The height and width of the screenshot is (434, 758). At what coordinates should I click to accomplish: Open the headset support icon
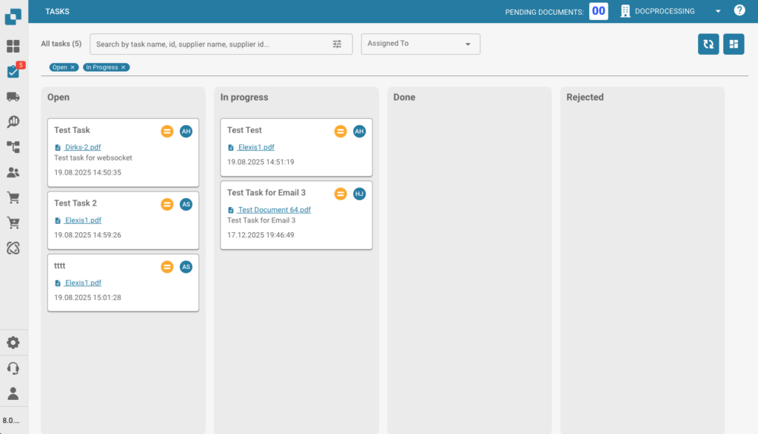pos(13,368)
